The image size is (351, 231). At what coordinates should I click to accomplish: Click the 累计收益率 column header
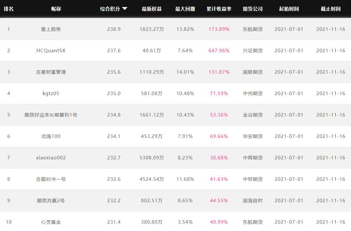[219, 9]
